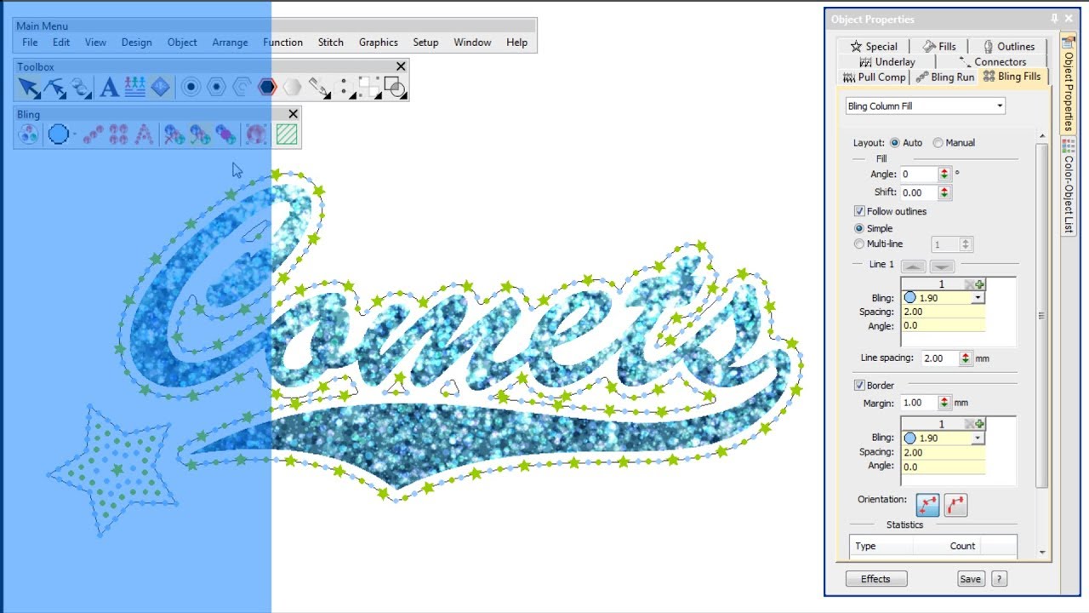This screenshot has width=1089, height=613.
Task: Open Border Bling size 1.90 dropdown
Action: pos(978,438)
